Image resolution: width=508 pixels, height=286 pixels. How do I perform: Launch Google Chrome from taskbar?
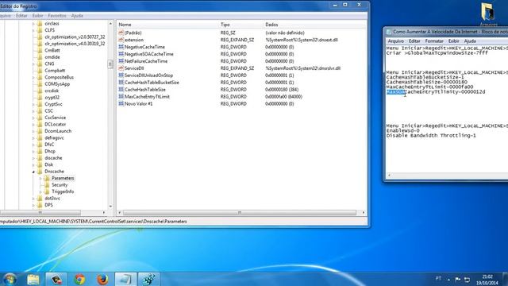coord(79,279)
